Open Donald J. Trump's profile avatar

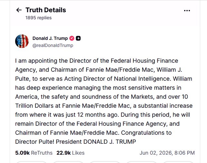click(22, 41)
